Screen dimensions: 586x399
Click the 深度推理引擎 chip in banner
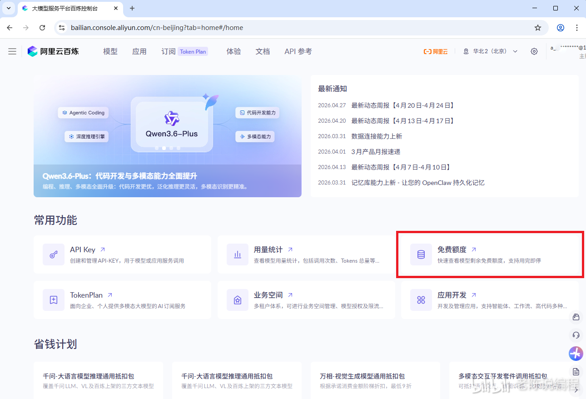tap(86, 136)
